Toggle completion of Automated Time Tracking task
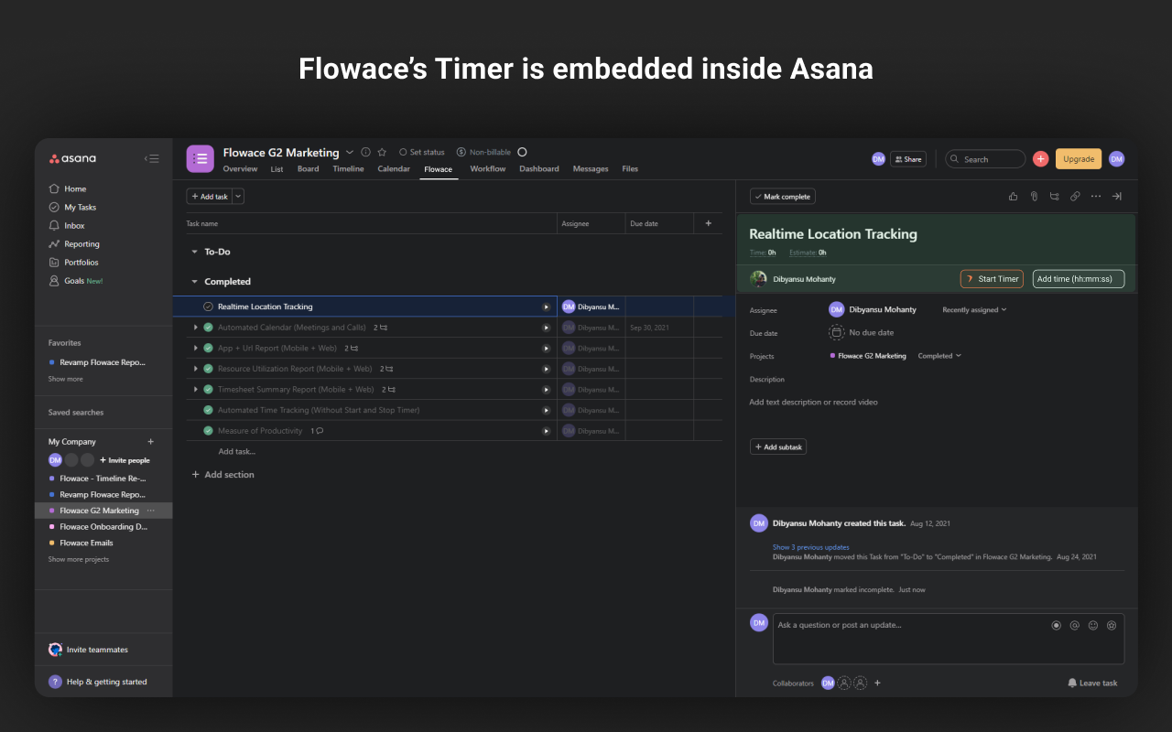 point(208,410)
